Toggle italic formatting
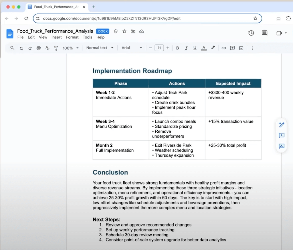The width and height of the screenshot is (293, 250). click(186, 48)
